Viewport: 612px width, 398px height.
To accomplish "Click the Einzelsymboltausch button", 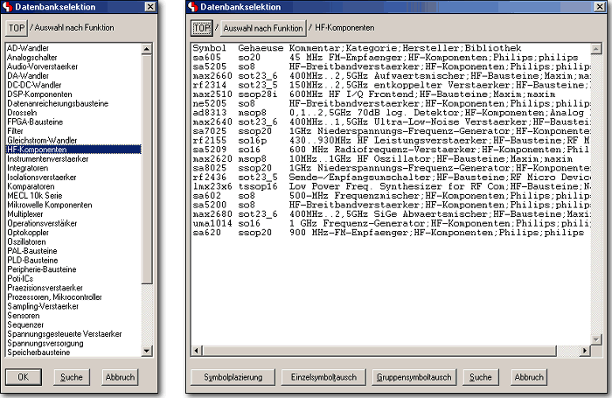I will coord(320,377).
